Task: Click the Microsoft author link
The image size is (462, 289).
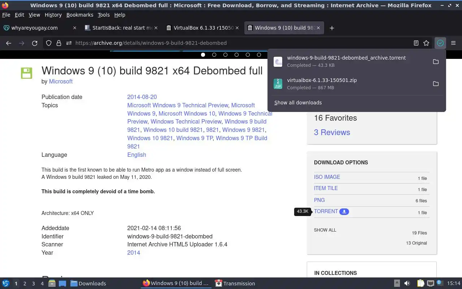Action: (61, 82)
